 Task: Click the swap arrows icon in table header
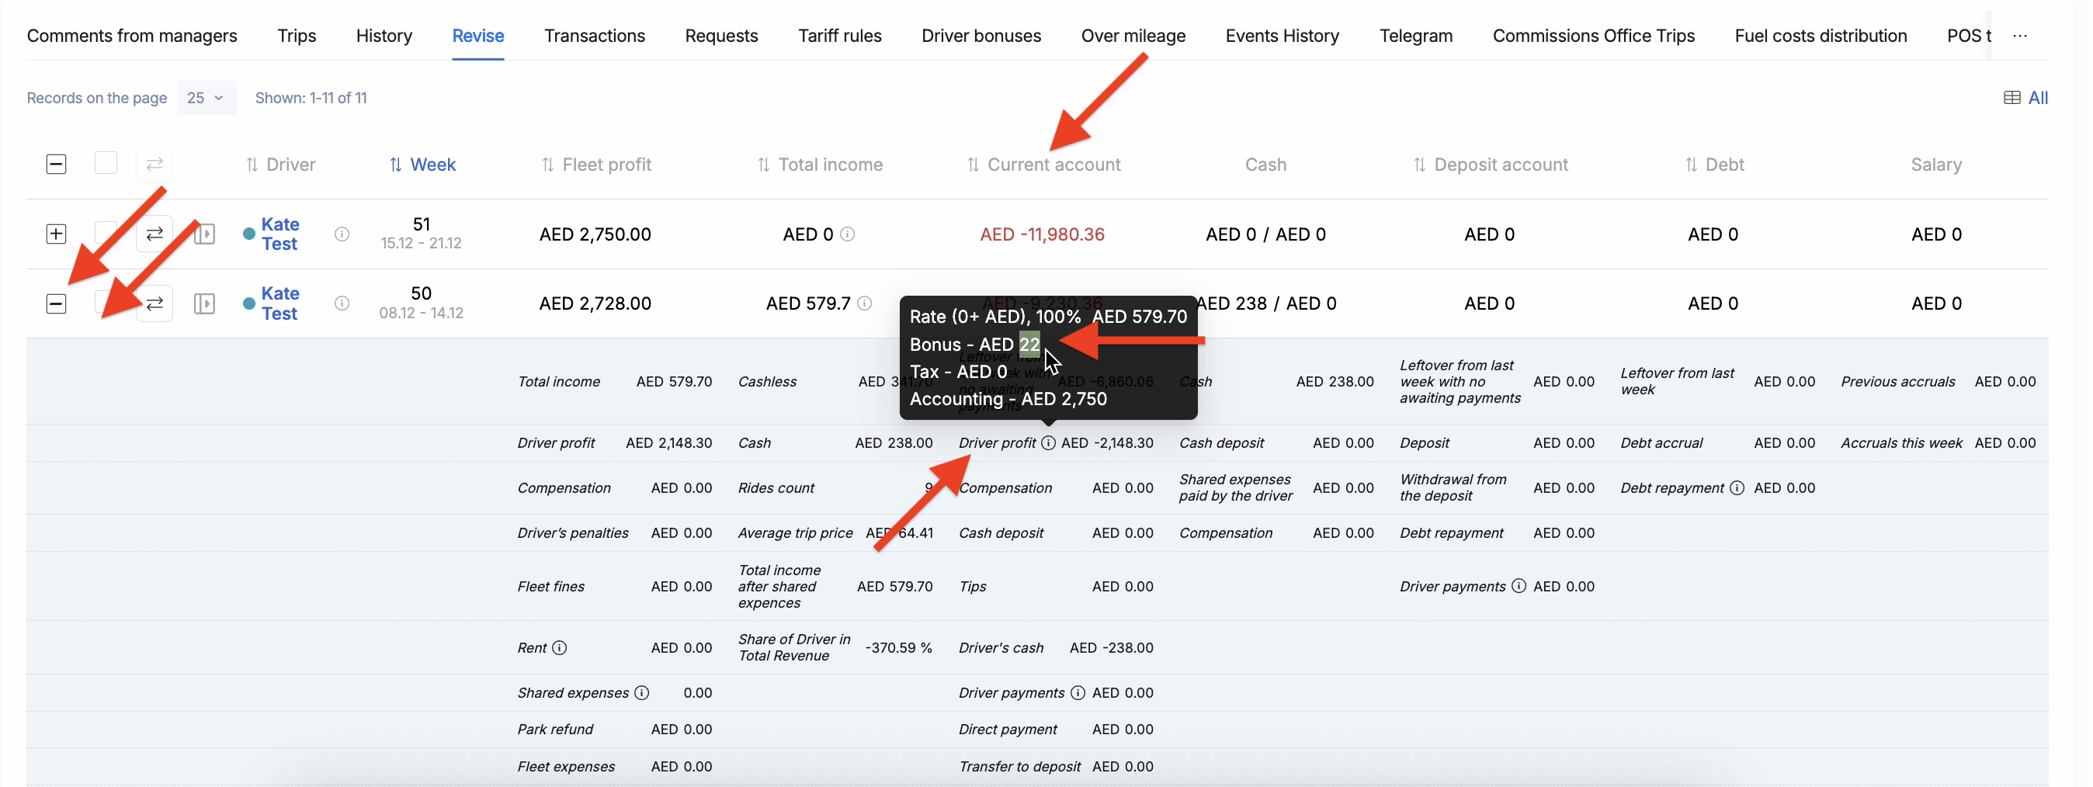(x=154, y=164)
